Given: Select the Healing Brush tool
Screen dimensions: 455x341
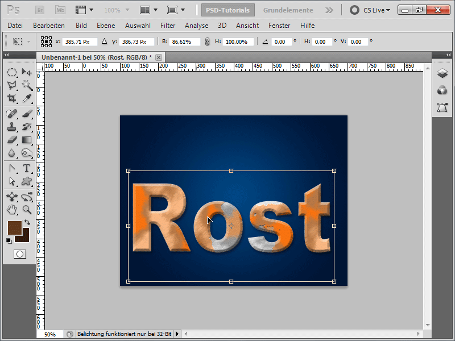Looking at the screenshot, I should (11, 113).
